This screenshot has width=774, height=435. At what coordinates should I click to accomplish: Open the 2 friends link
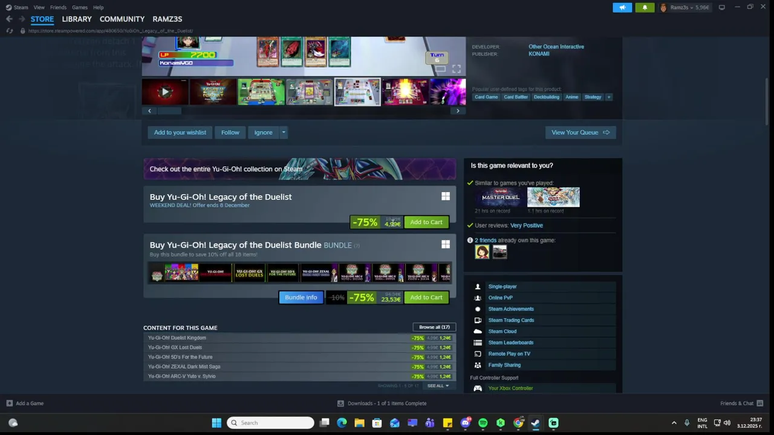pos(486,240)
